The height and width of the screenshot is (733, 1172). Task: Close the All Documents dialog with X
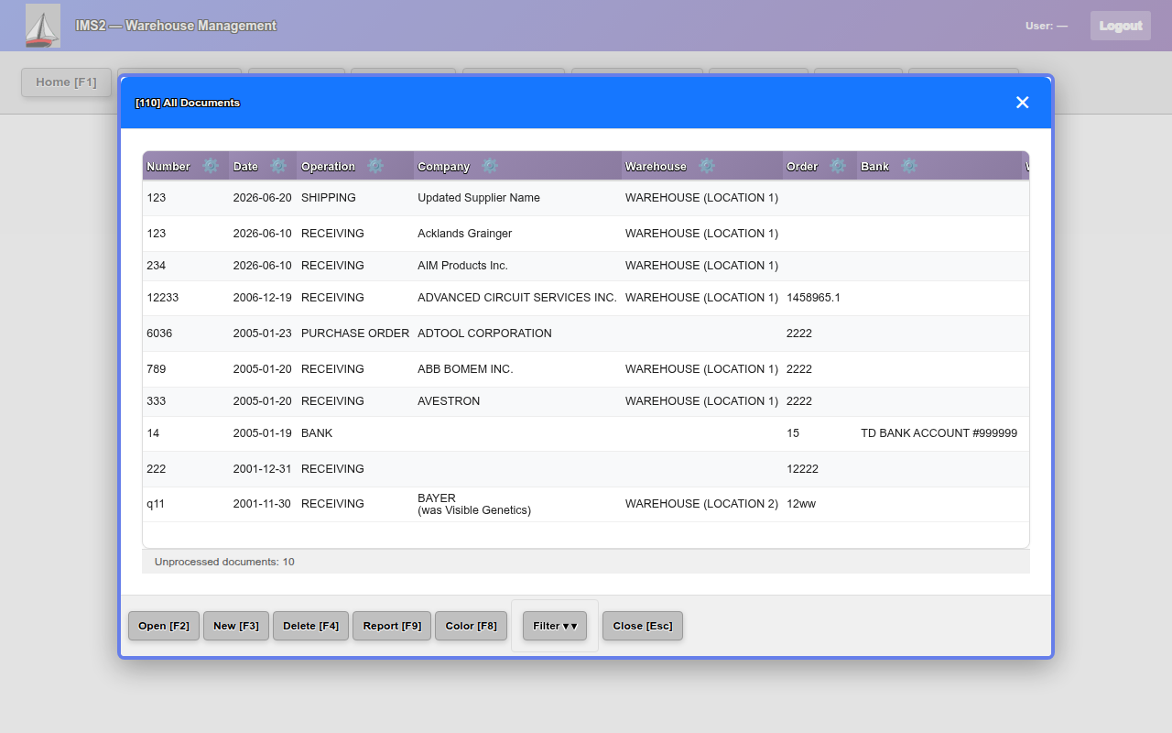1023,103
